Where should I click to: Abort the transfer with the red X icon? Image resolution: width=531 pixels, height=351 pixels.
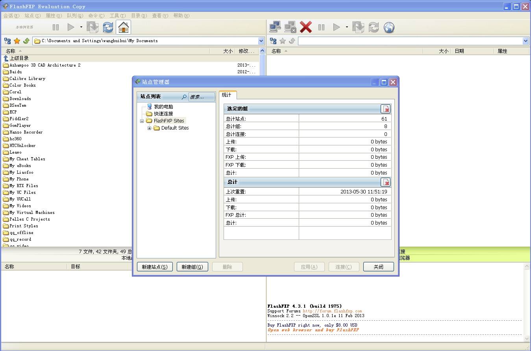[x=305, y=27]
